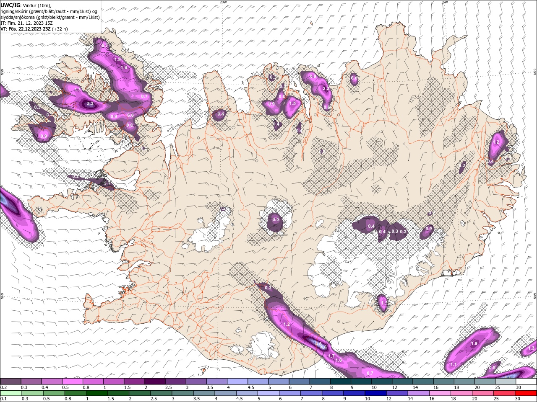537x402 pixels.
Task: Select the bright red 30 swatch on green-to-red scale
Action: pos(526,393)
